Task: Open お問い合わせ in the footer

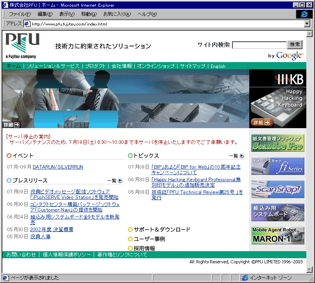Action: pos(21,255)
